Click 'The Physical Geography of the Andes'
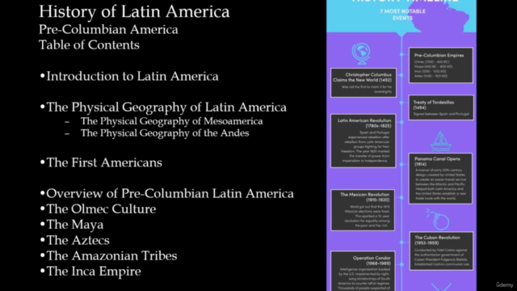Screen dimensions: 517x291 (x=165, y=133)
